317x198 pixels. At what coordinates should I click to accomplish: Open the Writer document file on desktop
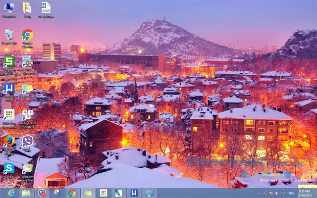tap(46, 10)
